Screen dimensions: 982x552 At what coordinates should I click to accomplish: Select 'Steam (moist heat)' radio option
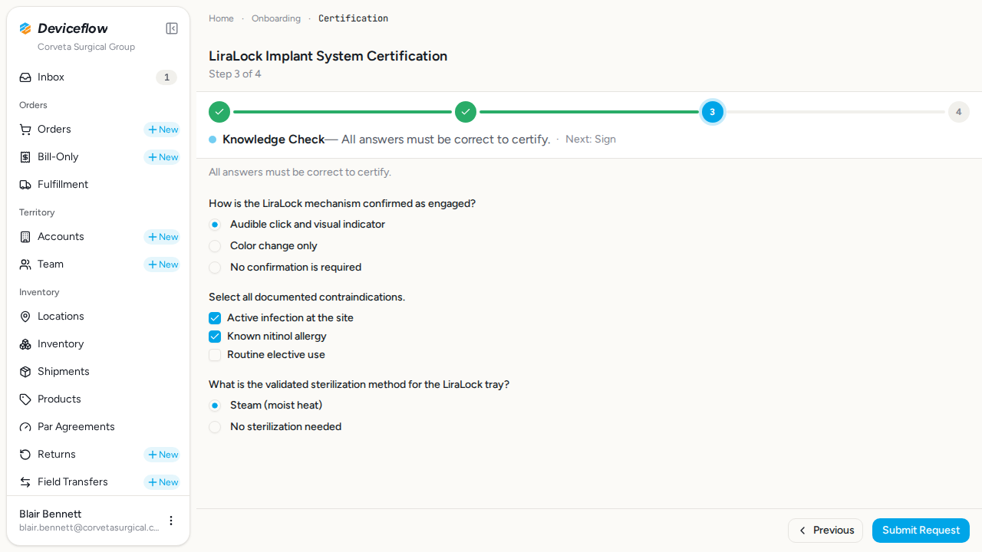pyautogui.click(x=215, y=406)
